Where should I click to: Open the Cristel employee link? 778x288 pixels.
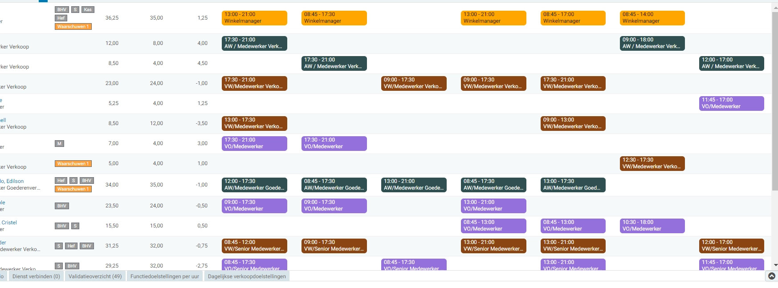(9, 223)
